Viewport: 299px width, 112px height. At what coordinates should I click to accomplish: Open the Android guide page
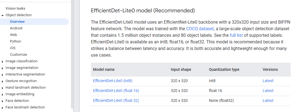[16, 28]
